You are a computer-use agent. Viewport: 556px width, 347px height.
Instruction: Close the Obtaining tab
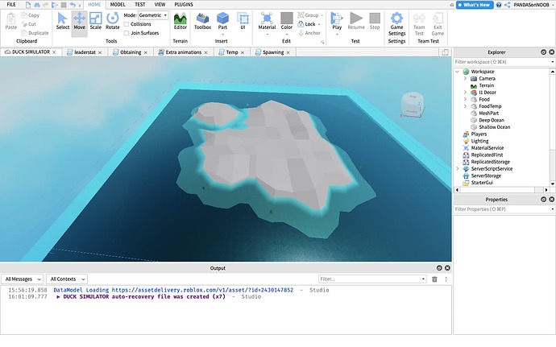coord(145,52)
